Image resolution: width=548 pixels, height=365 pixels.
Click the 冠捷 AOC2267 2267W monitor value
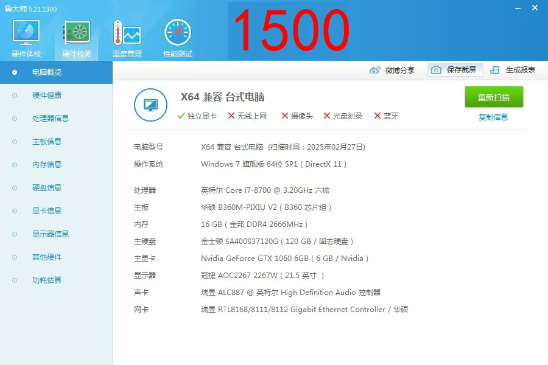(262, 275)
